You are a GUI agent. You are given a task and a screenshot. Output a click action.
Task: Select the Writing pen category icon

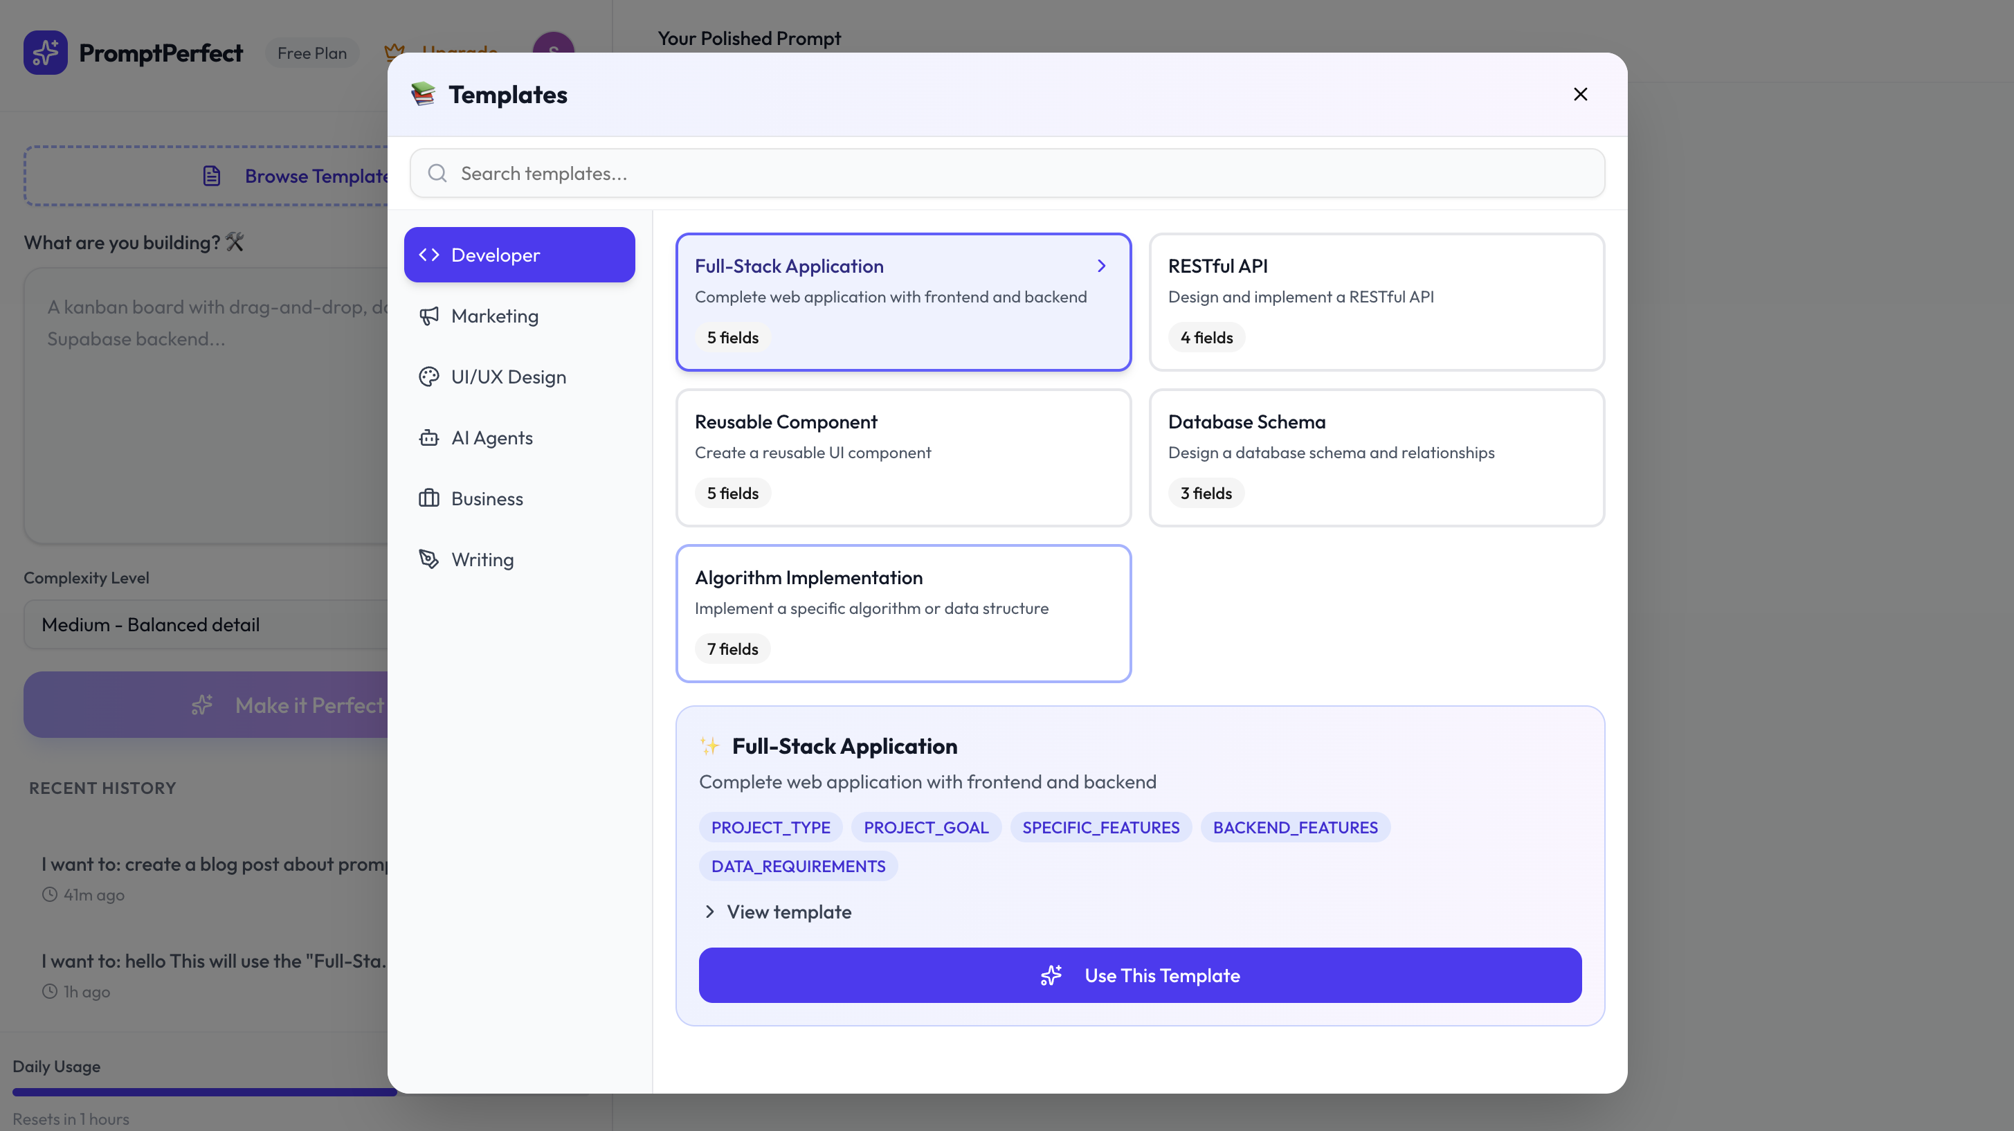pyautogui.click(x=429, y=559)
